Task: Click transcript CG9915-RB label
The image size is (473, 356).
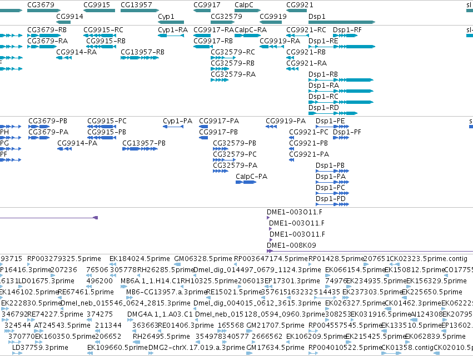Action: pos(106,41)
